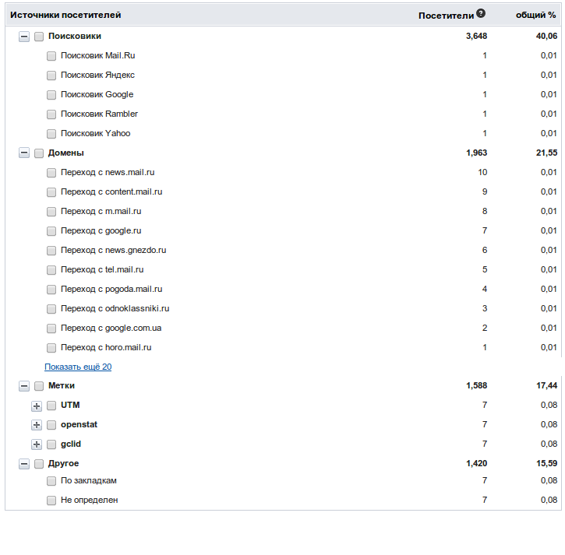Expand the openstat subgroup
The width and height of the screenshot is (565, 555).
[37, 425]
